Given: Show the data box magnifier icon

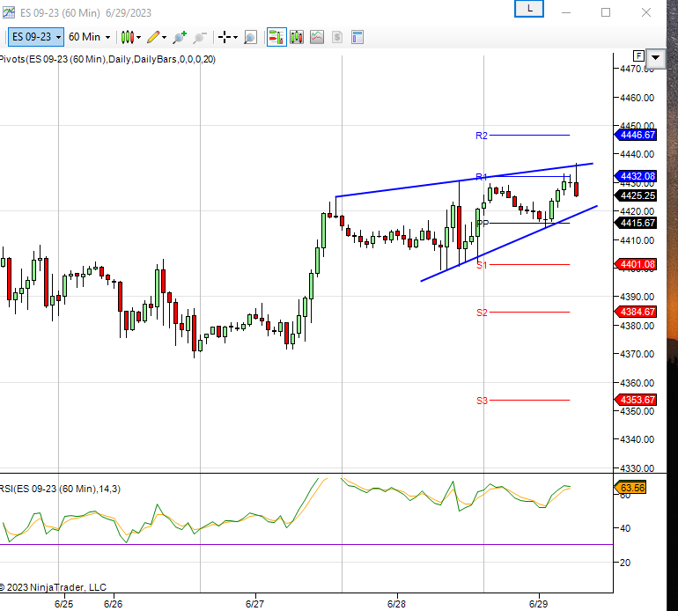Looking at the screenshot, I should click(251, 37).
